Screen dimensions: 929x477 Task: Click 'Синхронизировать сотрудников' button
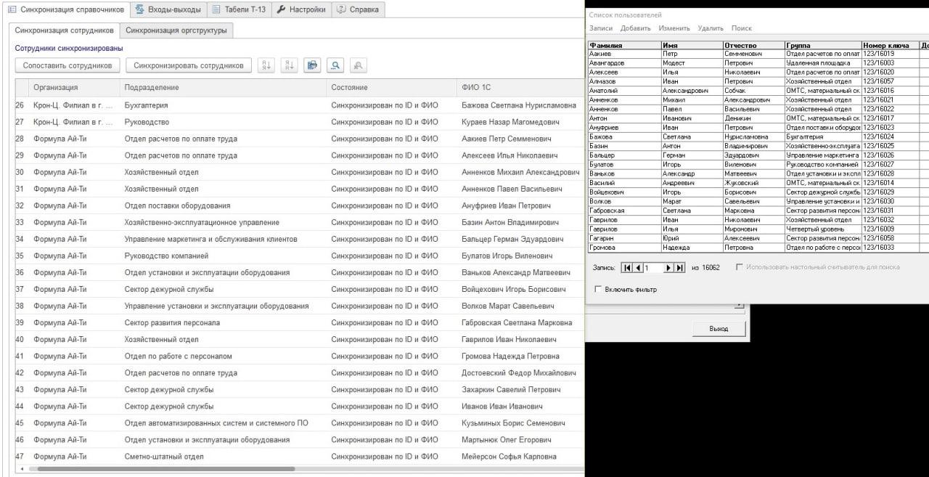(x=189, y=65)
